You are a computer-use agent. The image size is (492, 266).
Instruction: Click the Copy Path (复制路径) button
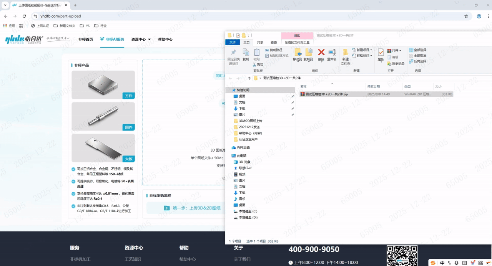click(x=273, y=50)
